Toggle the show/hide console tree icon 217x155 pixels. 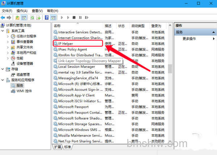(24, 17)
